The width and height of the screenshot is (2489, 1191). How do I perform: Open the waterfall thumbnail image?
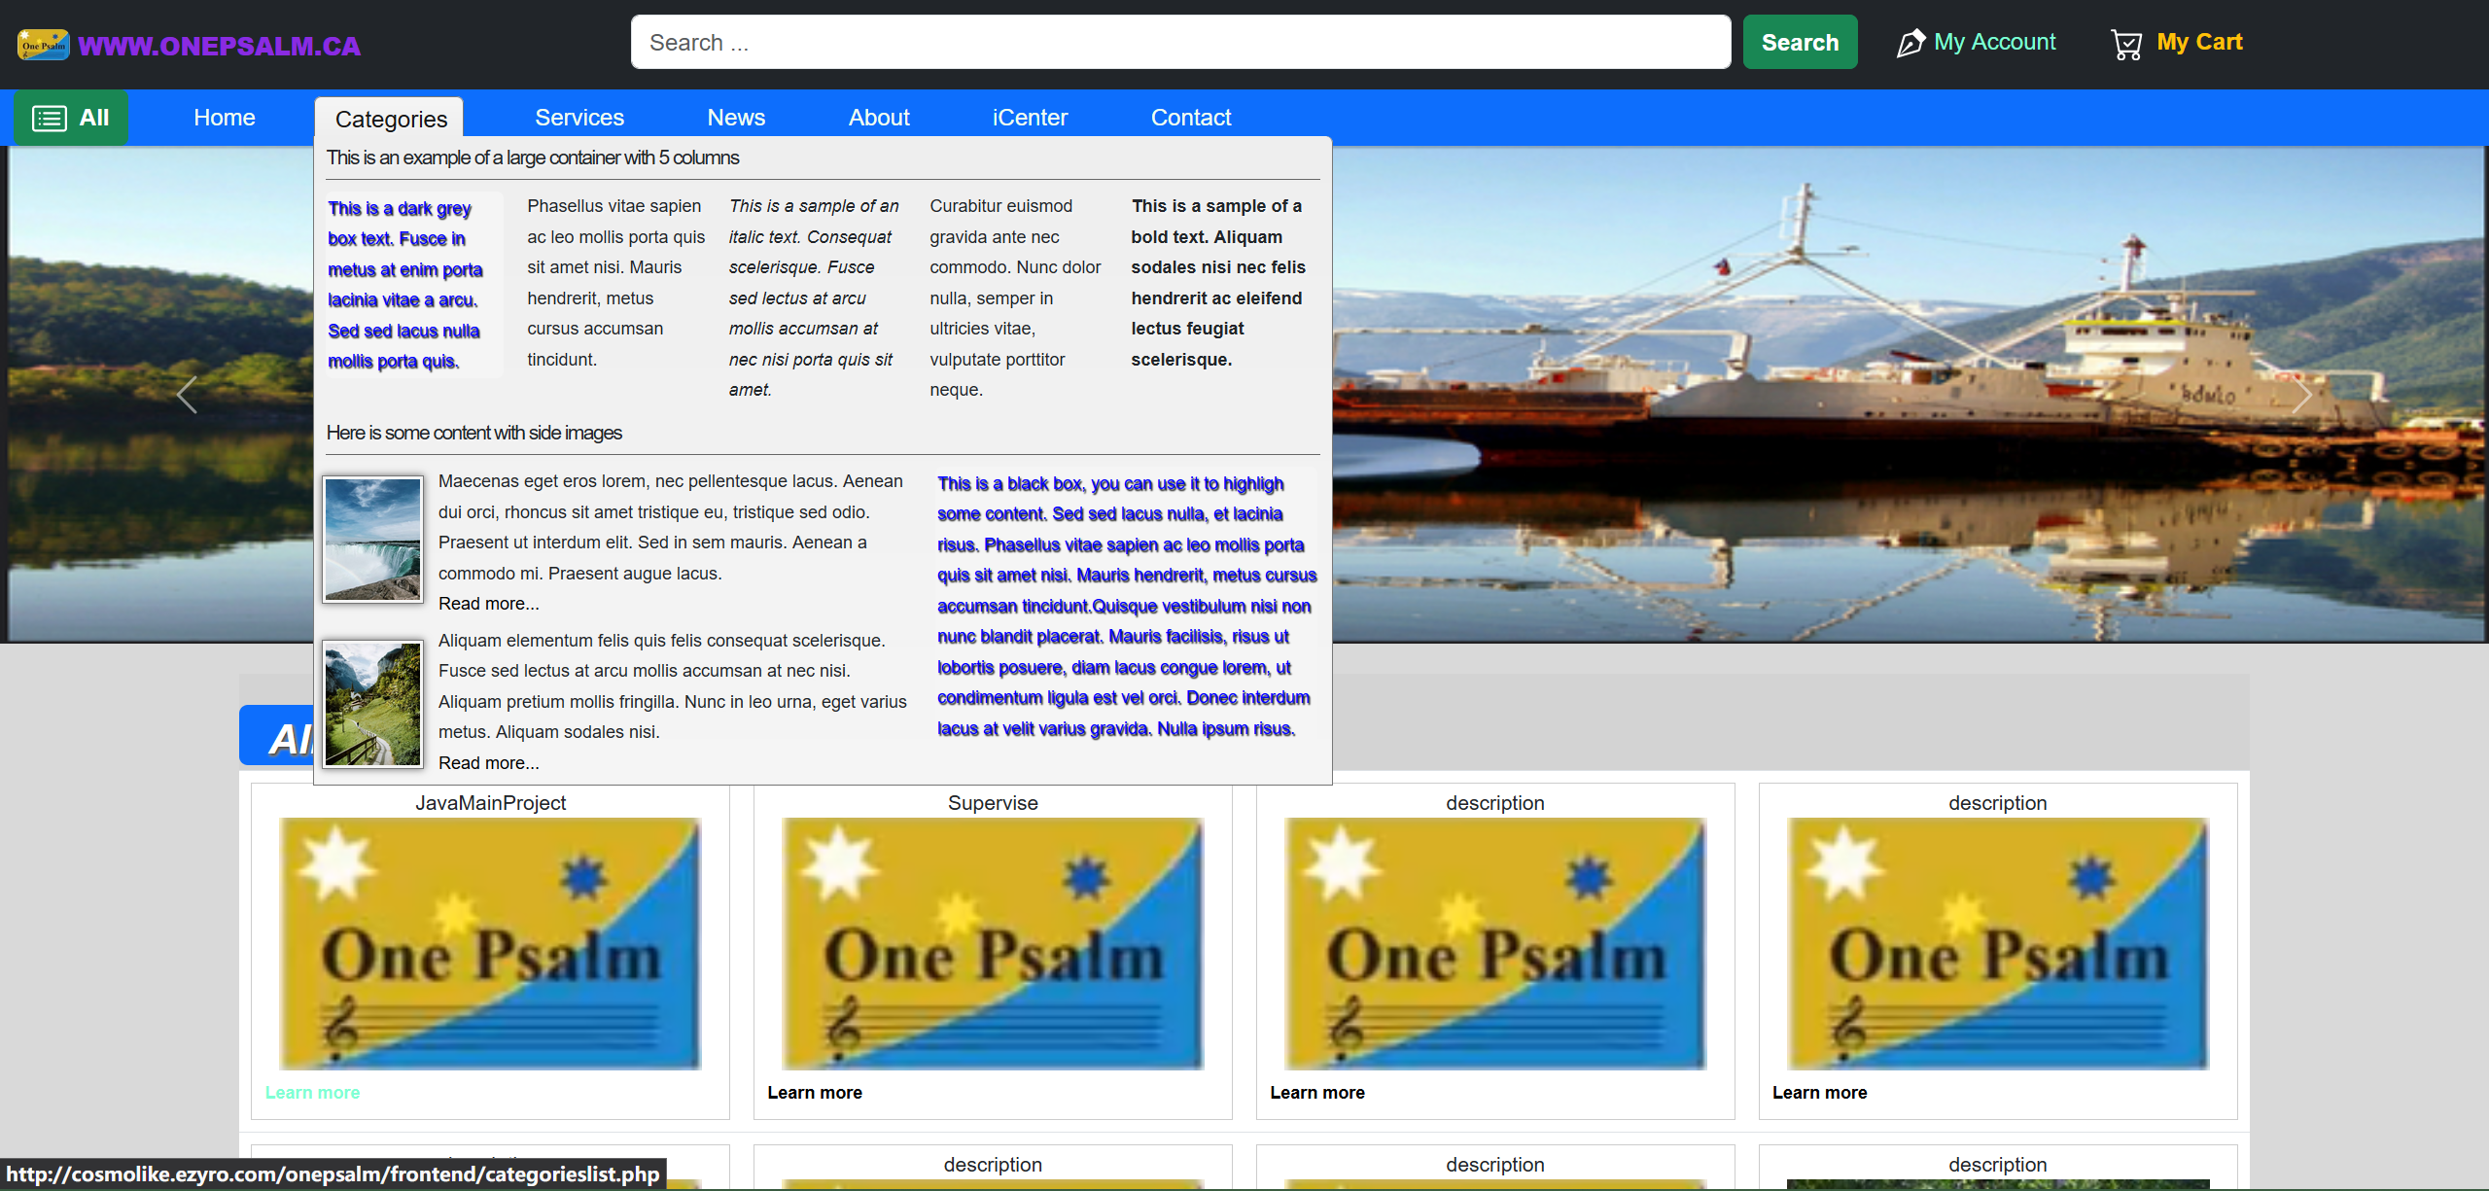tap(372, 540)
